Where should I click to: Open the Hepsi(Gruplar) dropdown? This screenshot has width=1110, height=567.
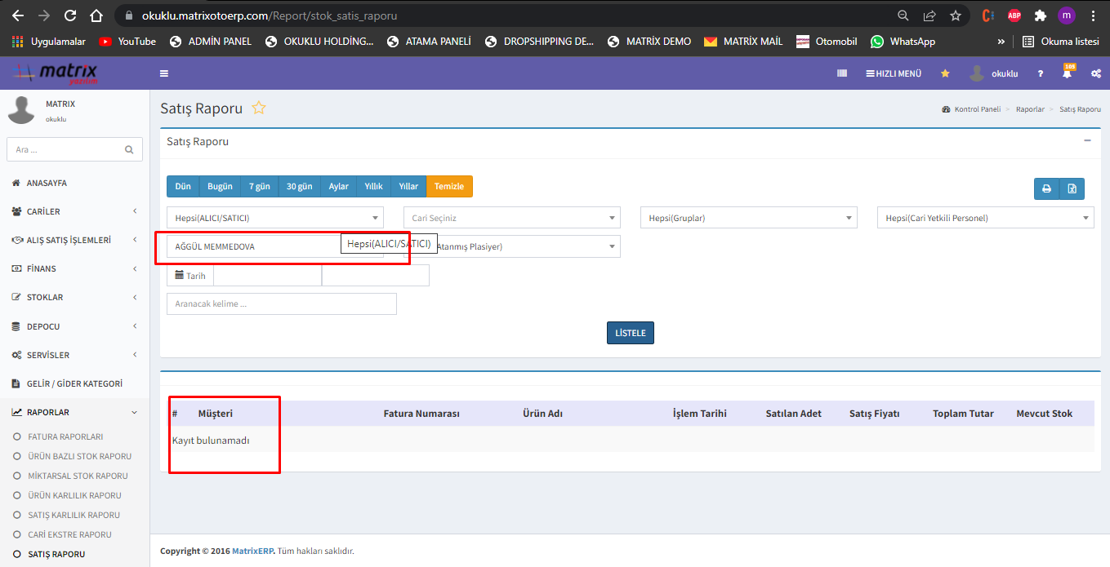(x=748, y=218)
